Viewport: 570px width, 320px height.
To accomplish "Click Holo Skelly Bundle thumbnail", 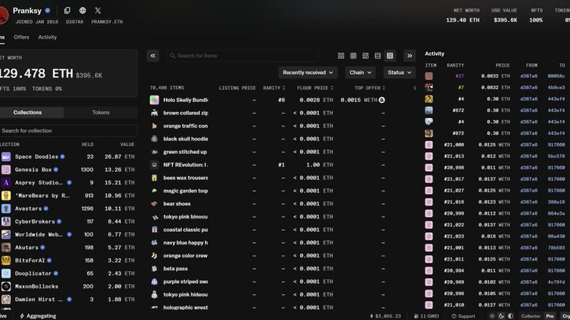I will click(154, 100).
